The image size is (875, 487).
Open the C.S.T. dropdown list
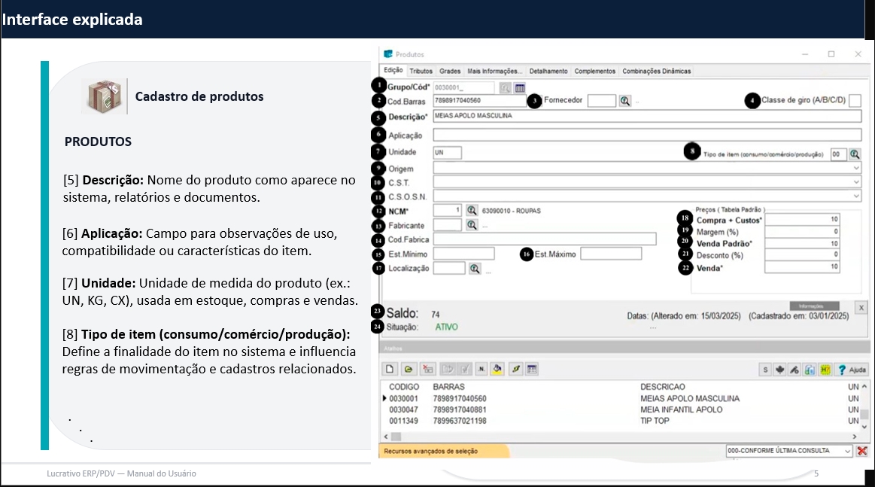[856, 182]
